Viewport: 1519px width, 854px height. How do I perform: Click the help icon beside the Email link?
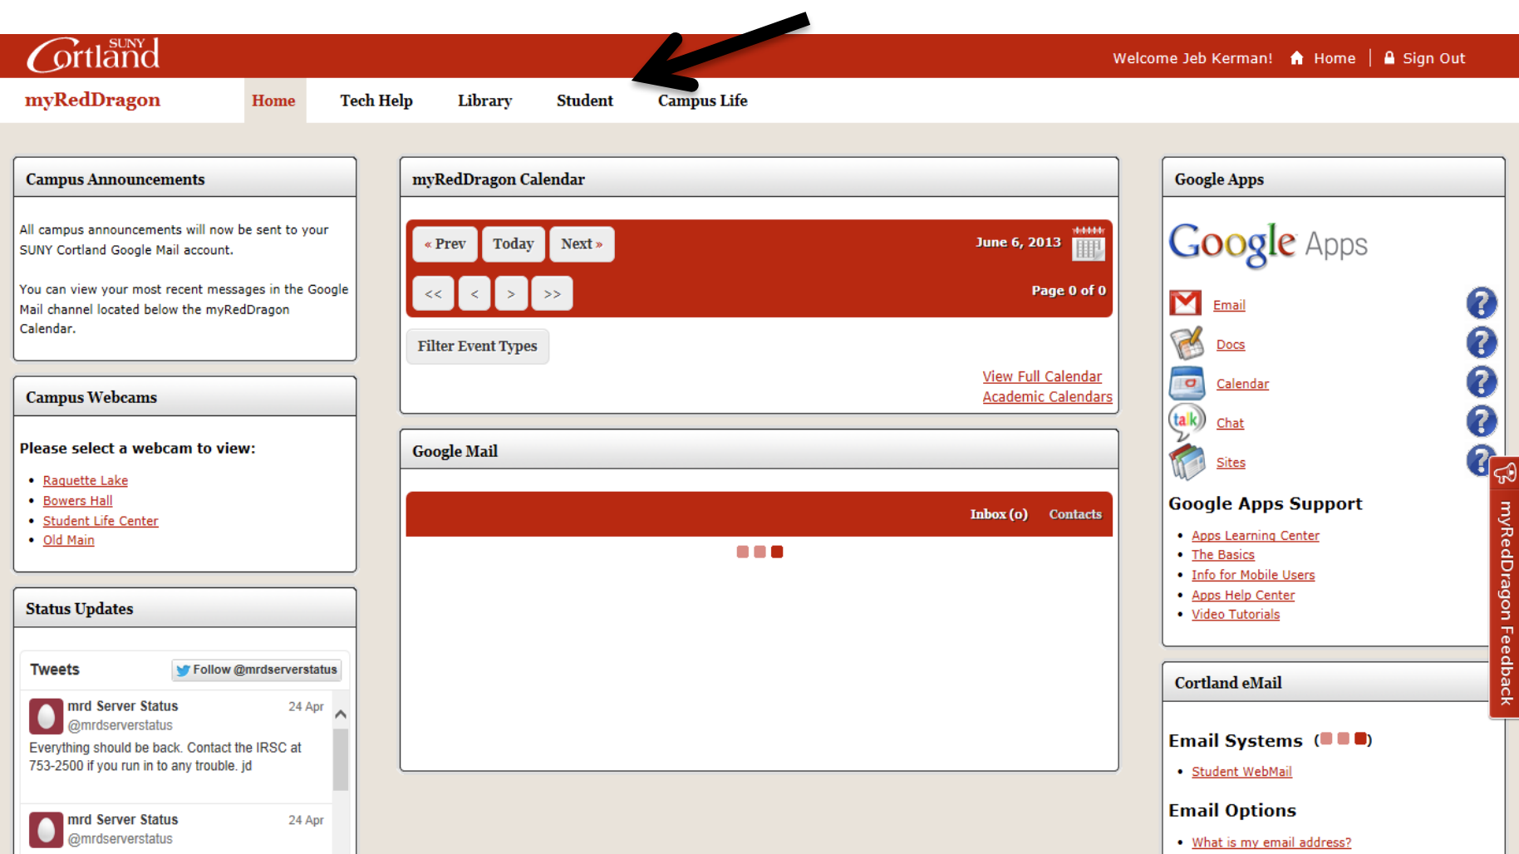click(1482, 302)
